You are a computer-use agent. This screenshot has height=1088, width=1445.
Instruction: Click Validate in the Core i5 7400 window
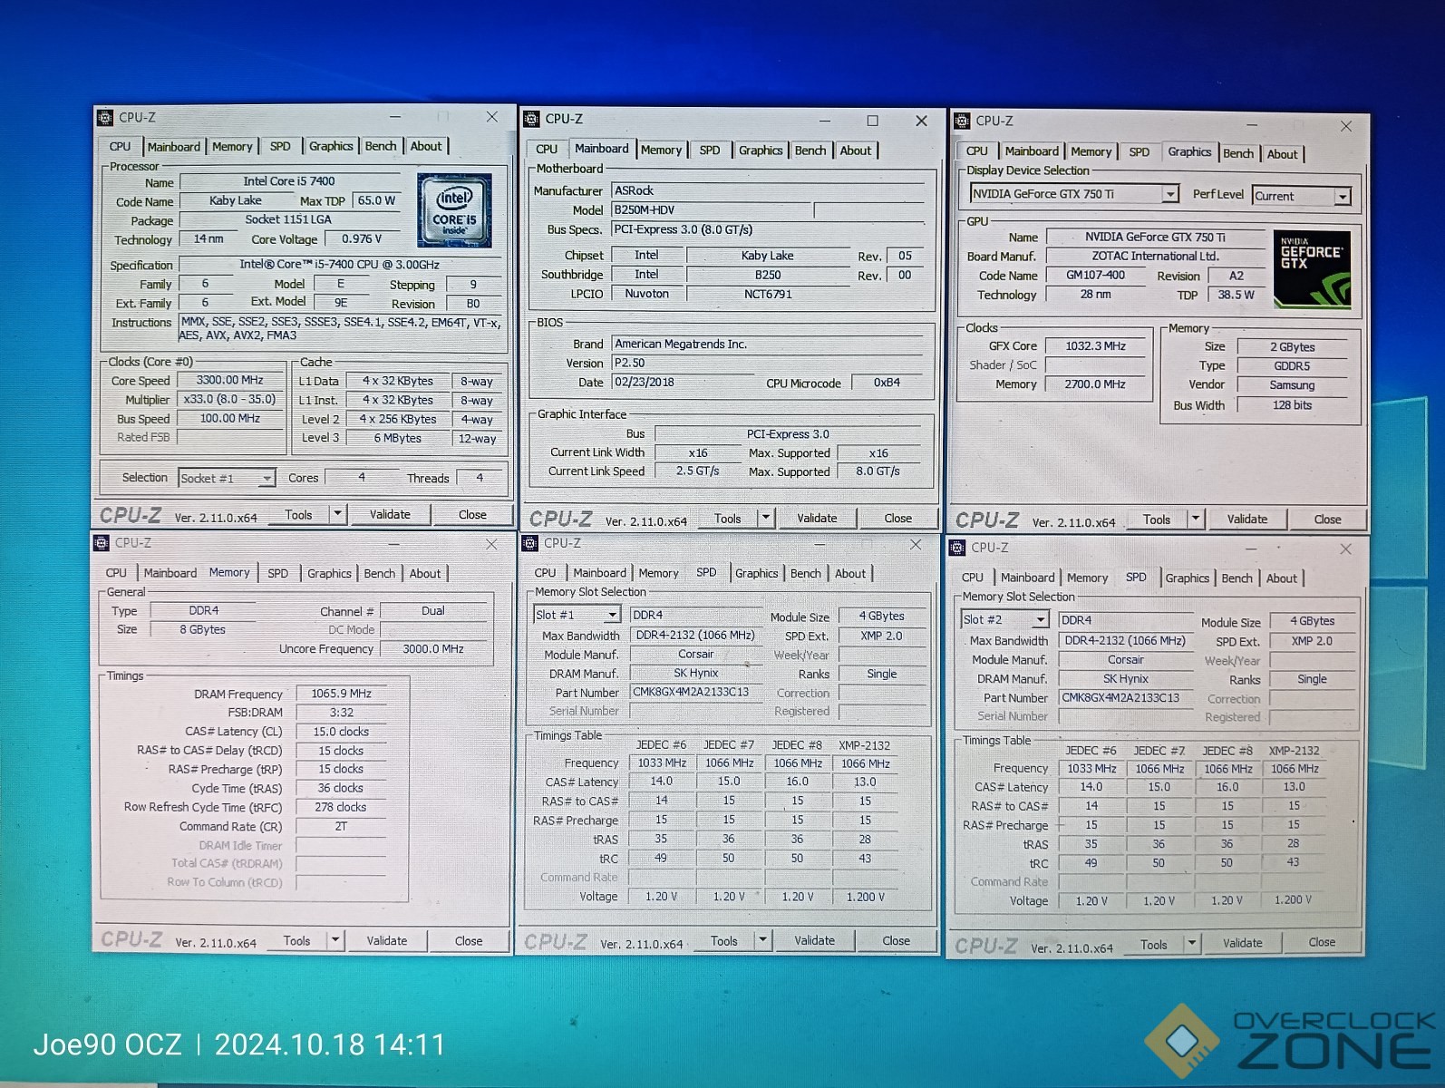pos(390,514)
